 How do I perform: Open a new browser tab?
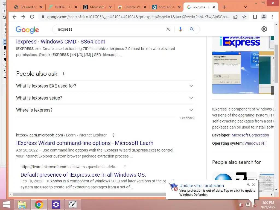point(224,7)
